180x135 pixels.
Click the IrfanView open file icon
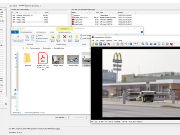(93, 44)
